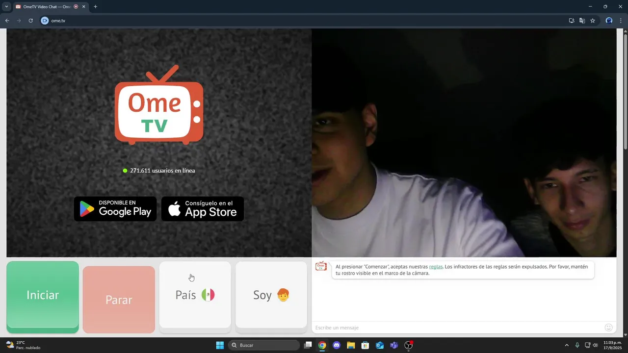Expand the hidden system tray icons

(567, 345)
